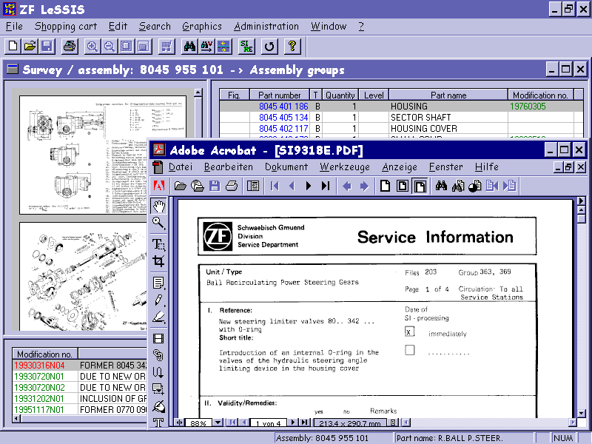Click the open file icon in Acrobat toolbar
The height and width of the screenshot is (444, 592).
pos(180,186)
